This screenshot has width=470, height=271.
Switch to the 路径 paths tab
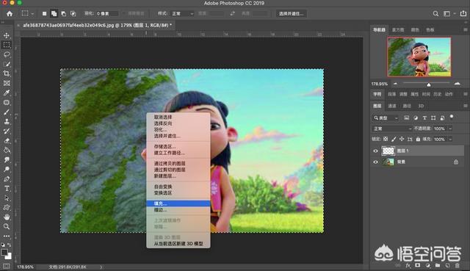(x=407, y=106)
